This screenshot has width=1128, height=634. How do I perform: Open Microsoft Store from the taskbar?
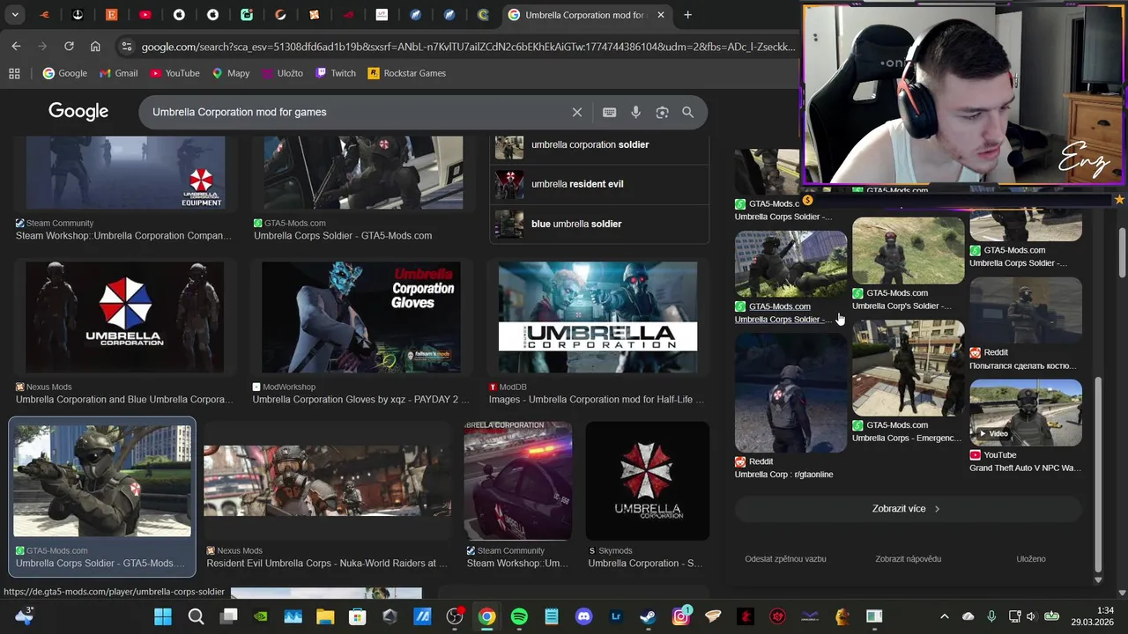[x=357, y=616]
